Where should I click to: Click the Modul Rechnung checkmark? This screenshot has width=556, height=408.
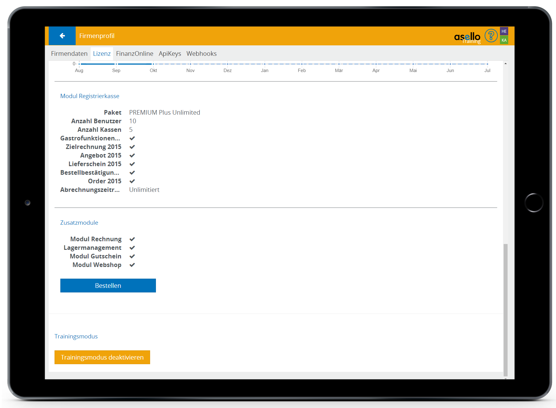[132, 239]
